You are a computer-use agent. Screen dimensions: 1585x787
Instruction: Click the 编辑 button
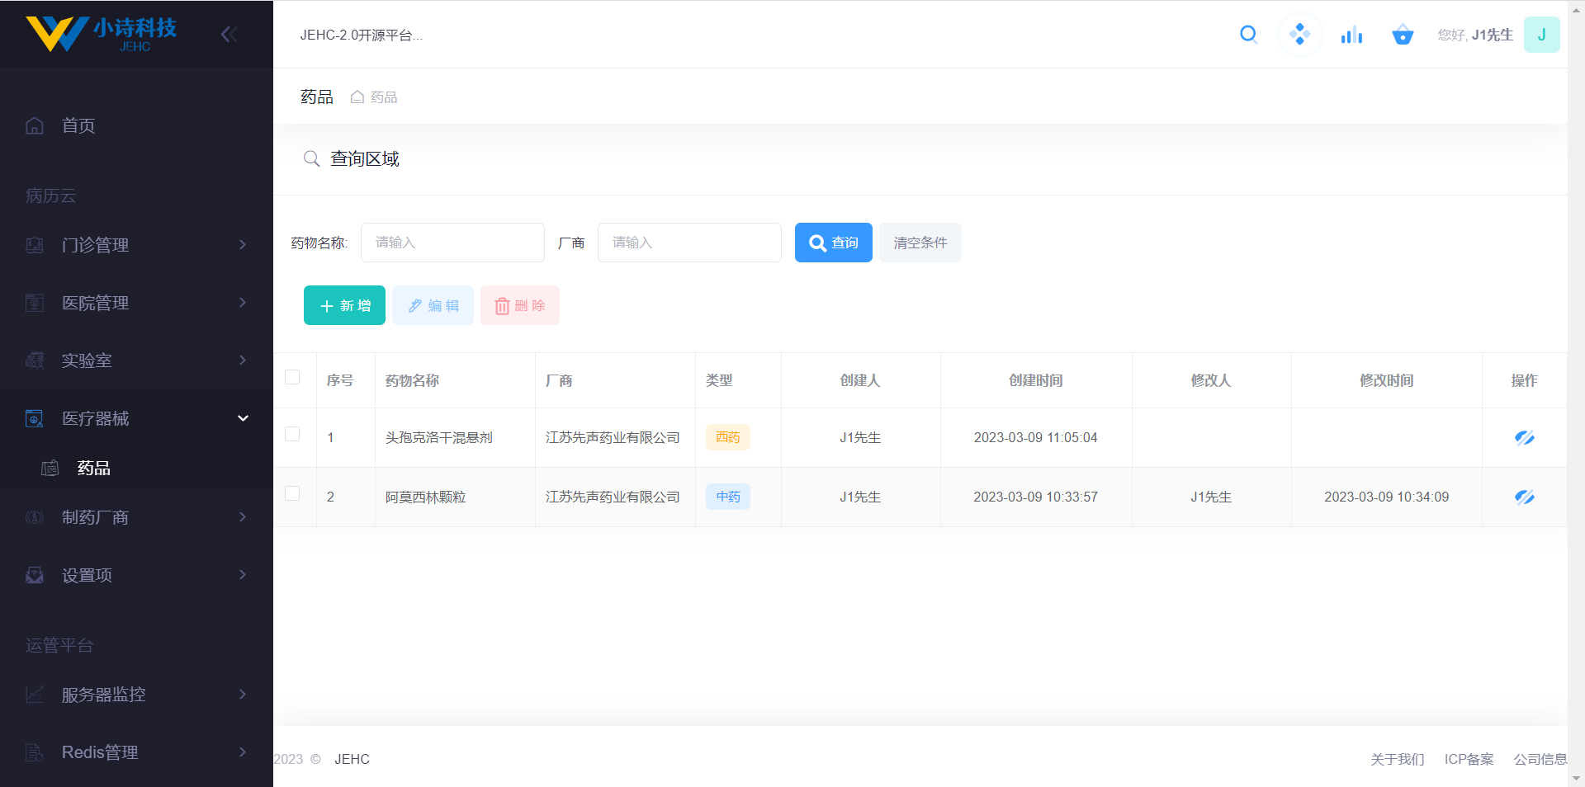coord(433,305)
